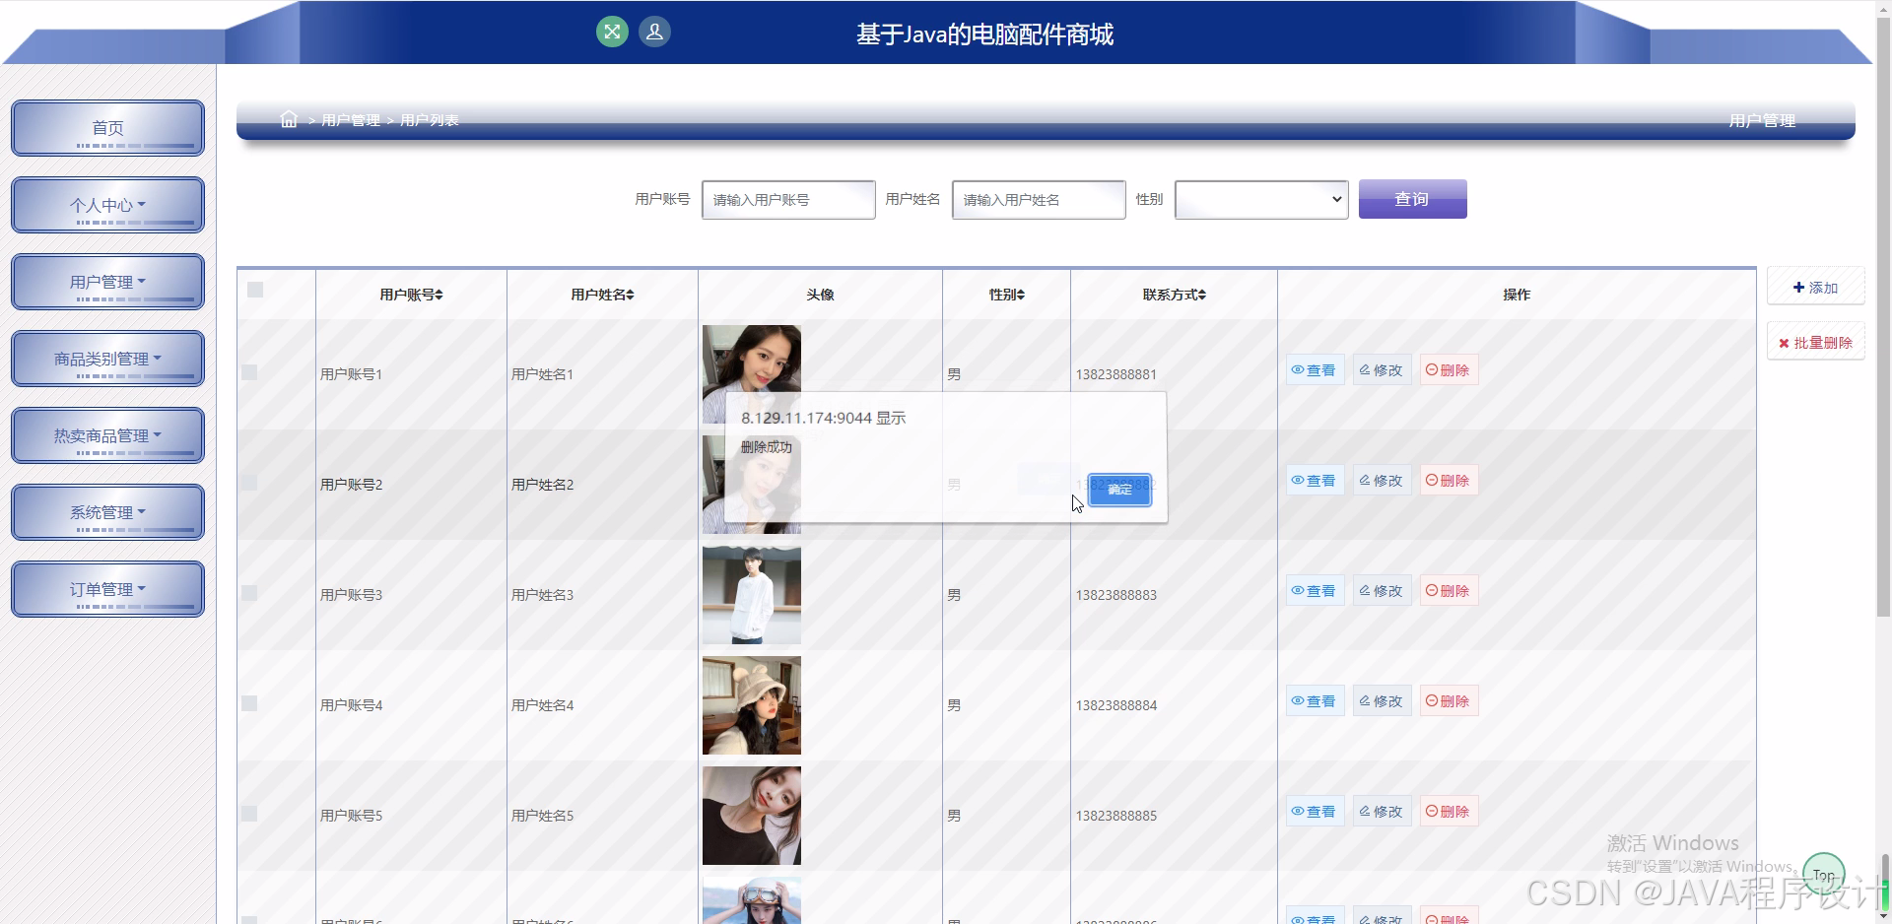The image size is (1892, 924).
Task: Edit the 用户账号4 record
Action: [1382, 701]
